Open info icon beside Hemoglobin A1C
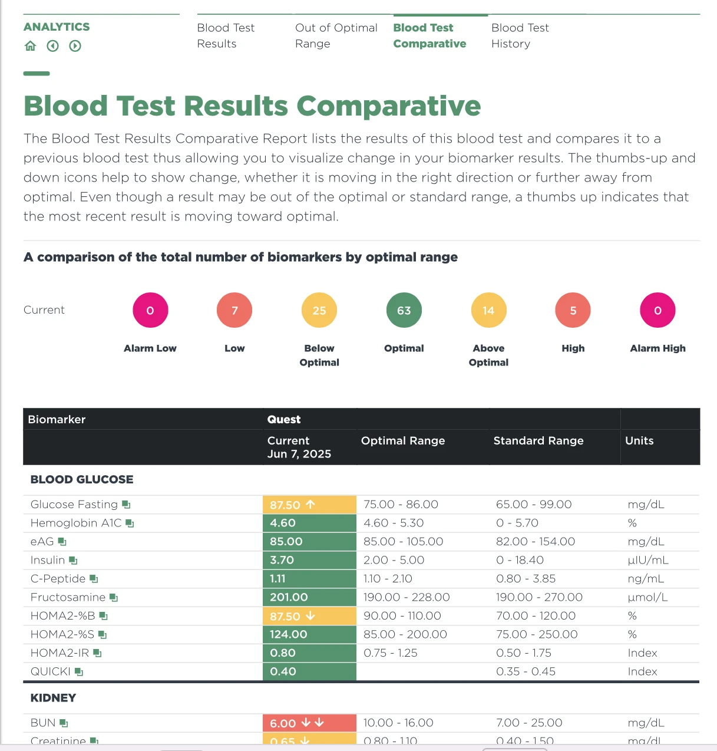The height and width of the screenshot is (751, 717). (130, 523)
